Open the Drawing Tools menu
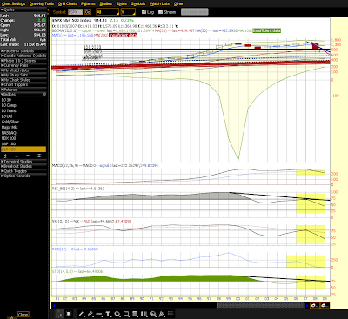The image size is (348, 319). (42, 3)
